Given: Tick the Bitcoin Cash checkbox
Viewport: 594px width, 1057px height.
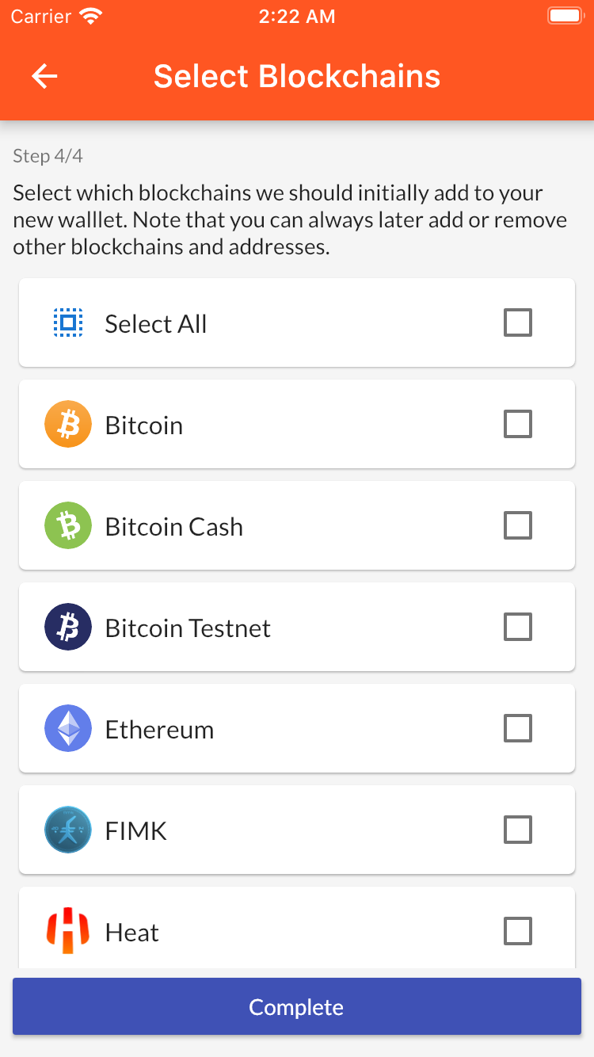Looking at the screenshot, I should coord(518,525).
